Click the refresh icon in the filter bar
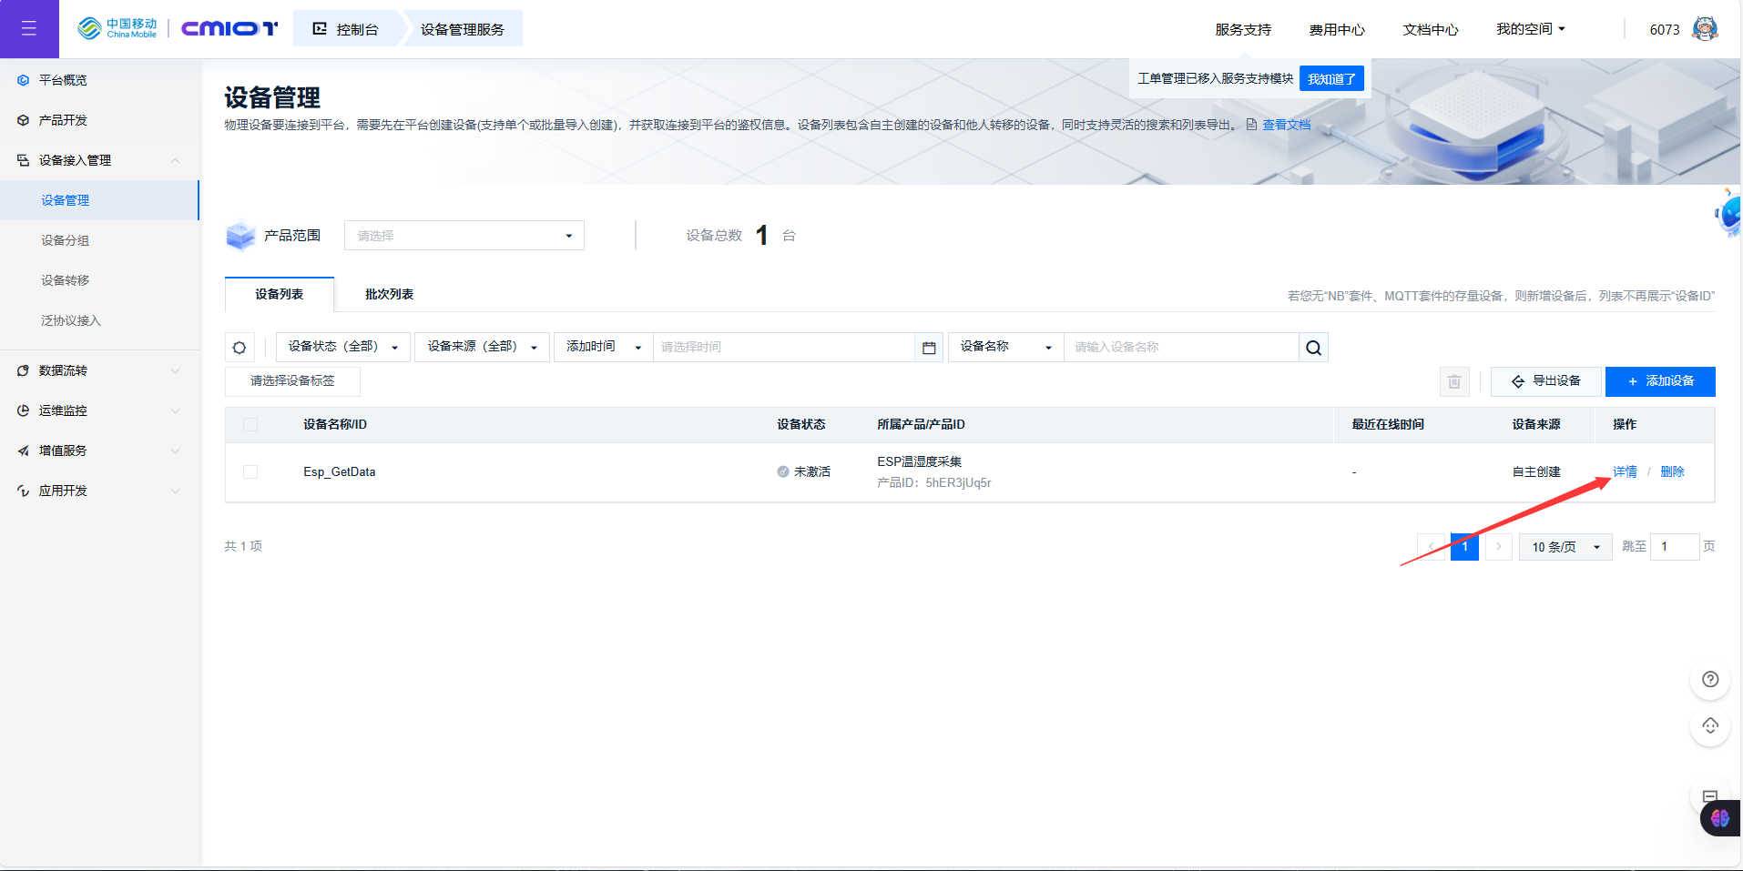Image resolution: width=1743 pixels, height=871 pixels. 240,347
